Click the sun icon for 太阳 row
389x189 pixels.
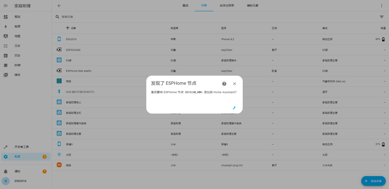(x=59, y=155)
